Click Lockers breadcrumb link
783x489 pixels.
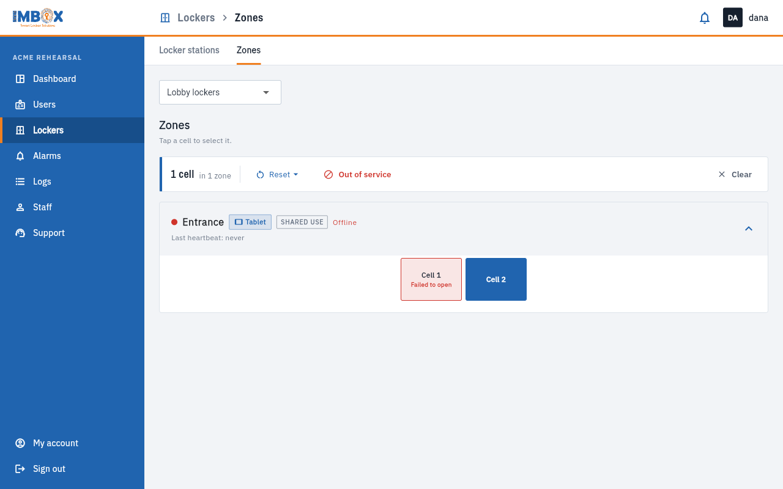point(196,18)
